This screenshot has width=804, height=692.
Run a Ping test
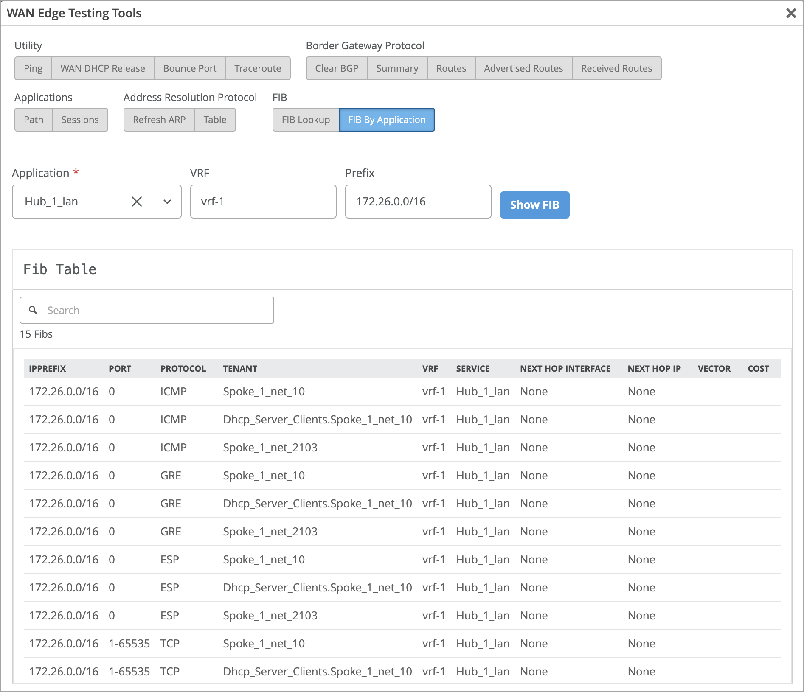[x=33, y=68]
